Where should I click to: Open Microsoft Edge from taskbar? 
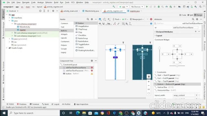(x=78, y=113)
